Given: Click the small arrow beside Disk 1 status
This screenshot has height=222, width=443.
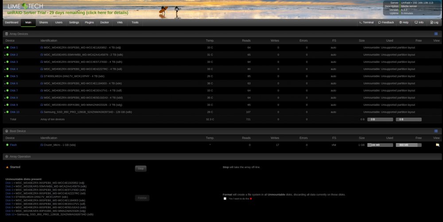Looking at the screenshot, I should pos(5,48).
